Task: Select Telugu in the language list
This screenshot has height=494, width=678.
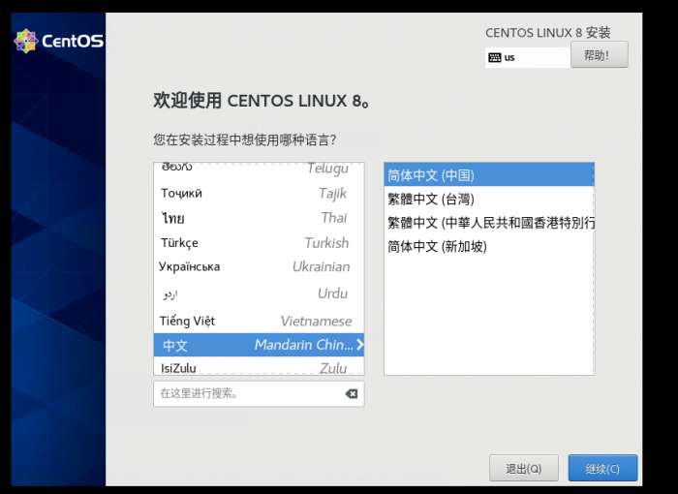Action: click(259, 170)
